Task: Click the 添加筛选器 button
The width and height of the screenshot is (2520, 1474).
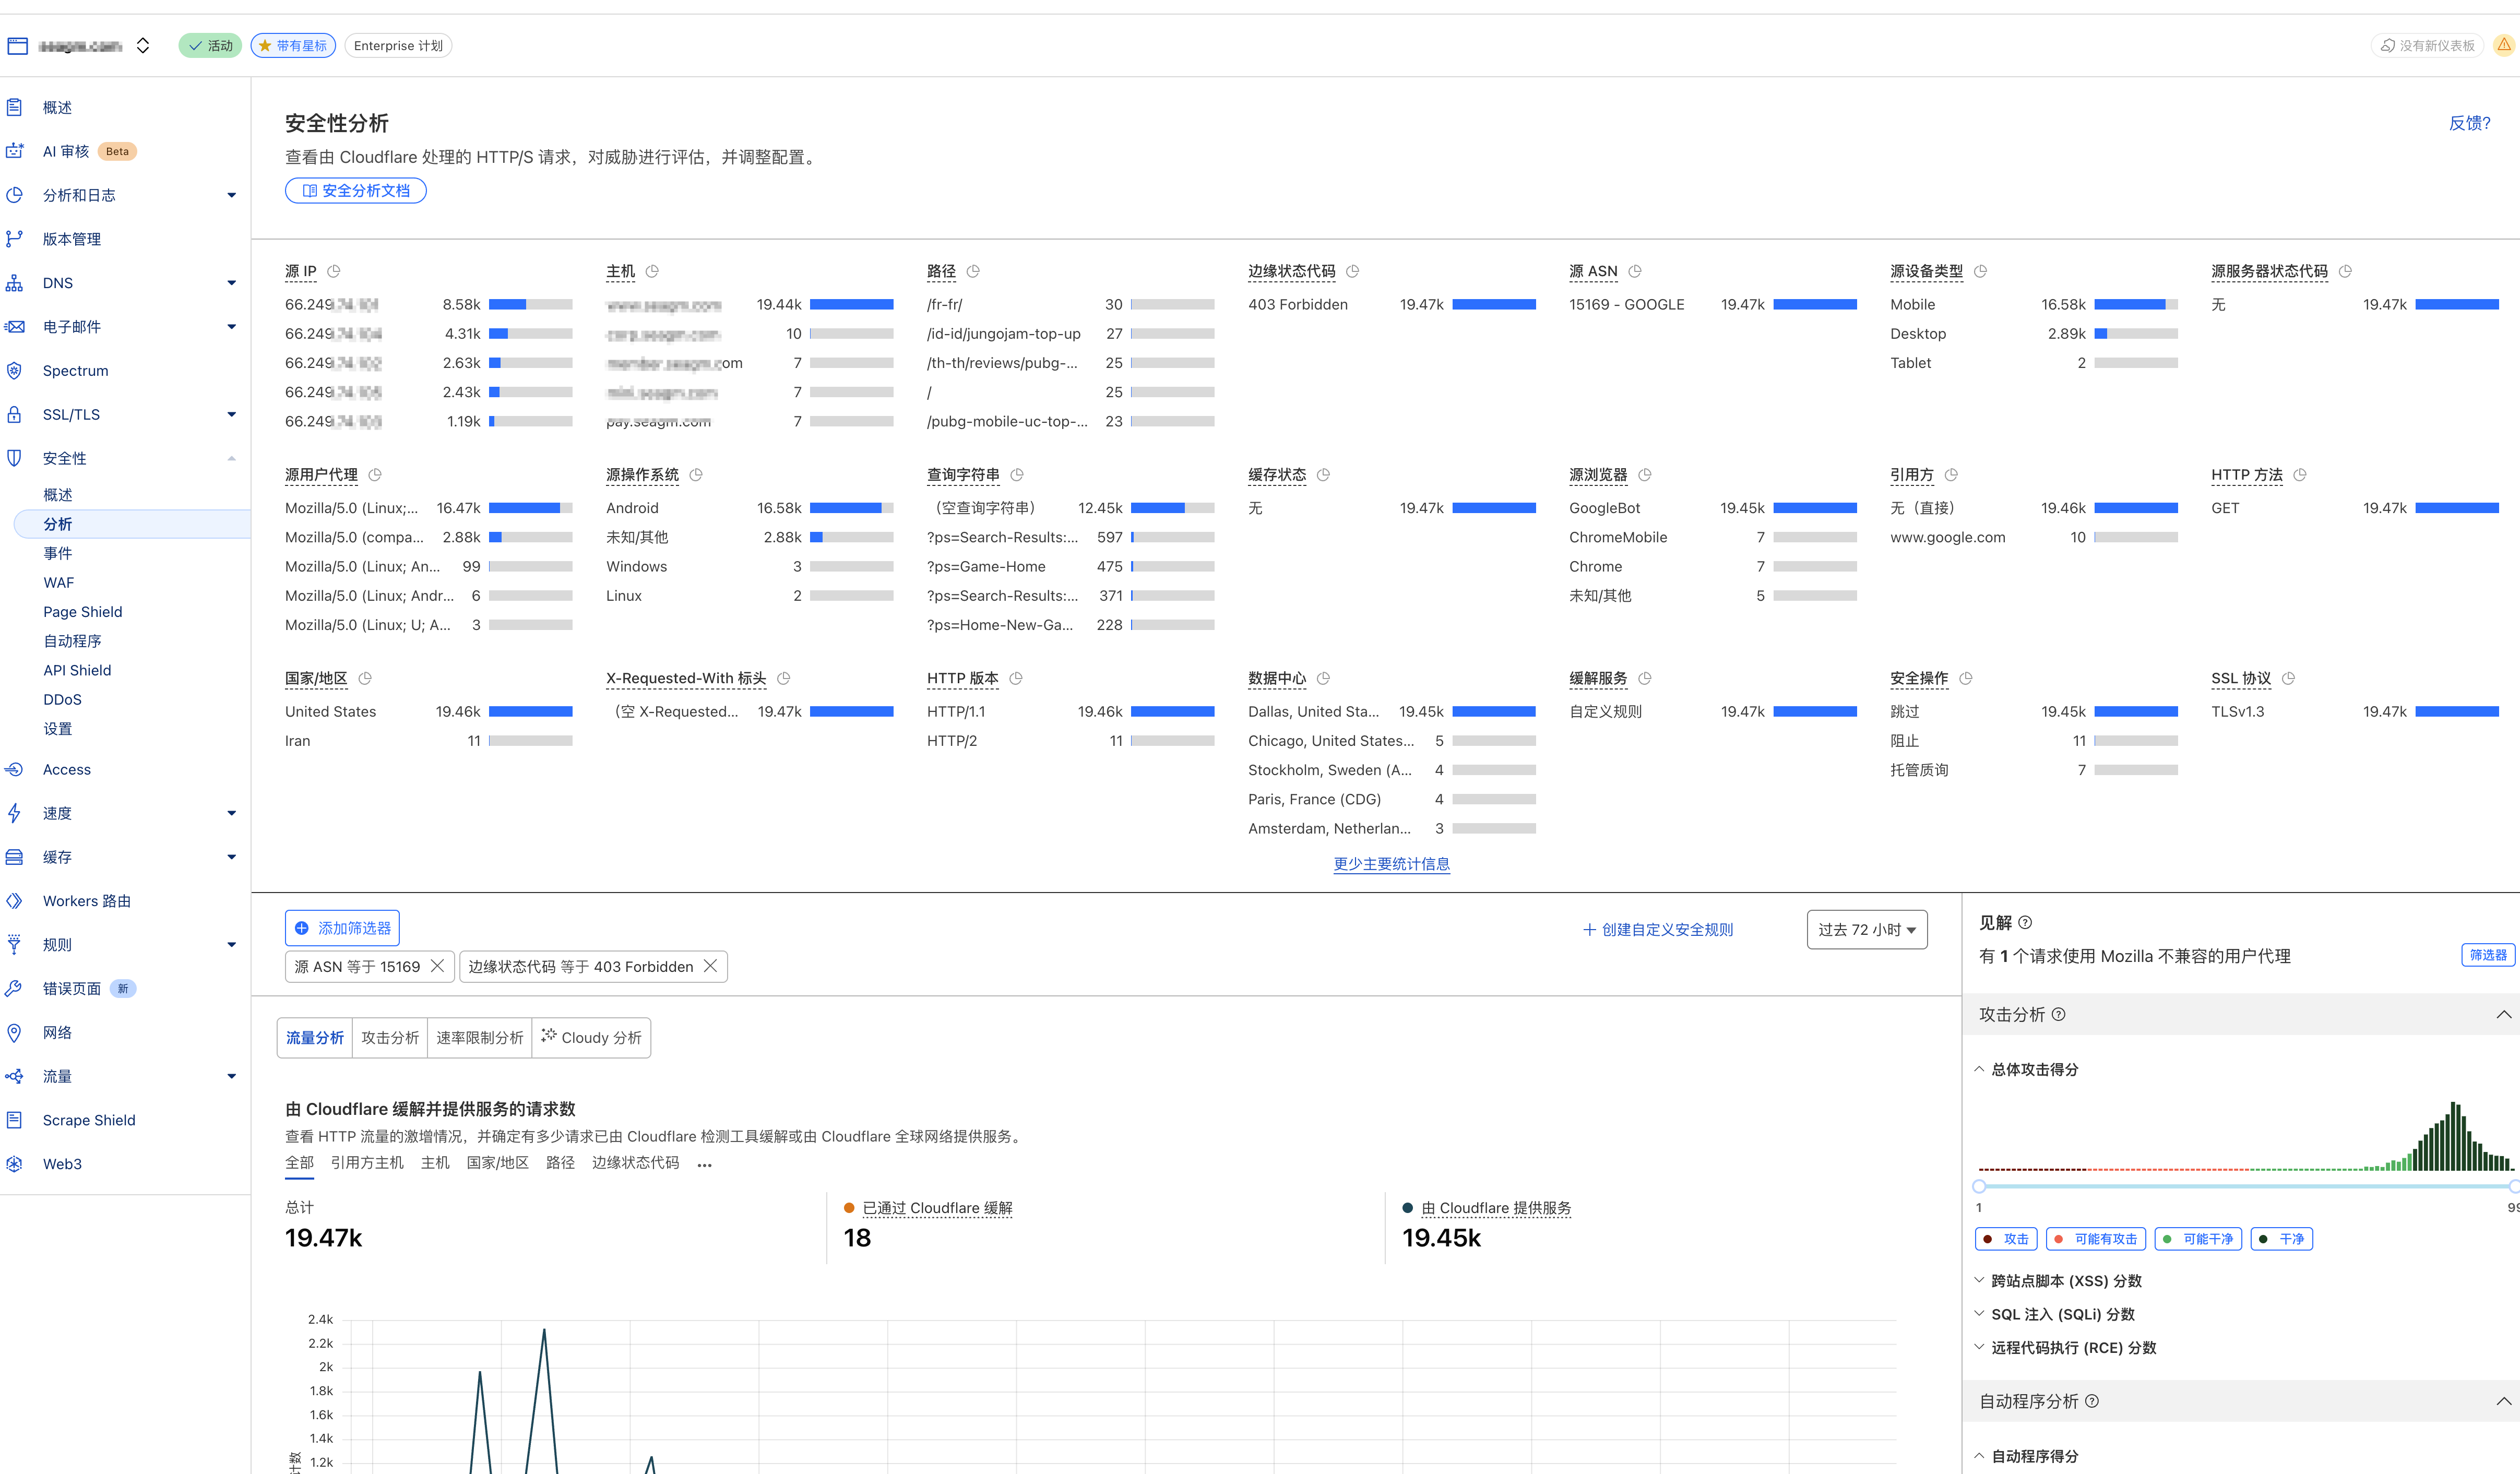Action: (x=342, y=928)
